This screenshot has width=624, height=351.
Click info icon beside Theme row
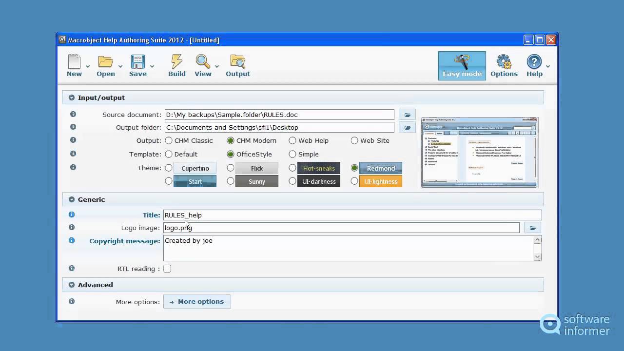[x=73, y=167]
